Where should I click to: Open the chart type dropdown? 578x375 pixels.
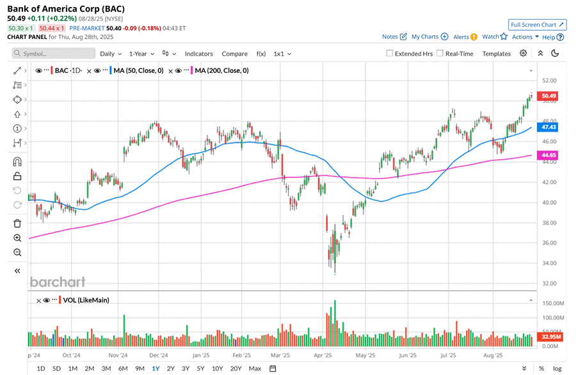[169, 54]
